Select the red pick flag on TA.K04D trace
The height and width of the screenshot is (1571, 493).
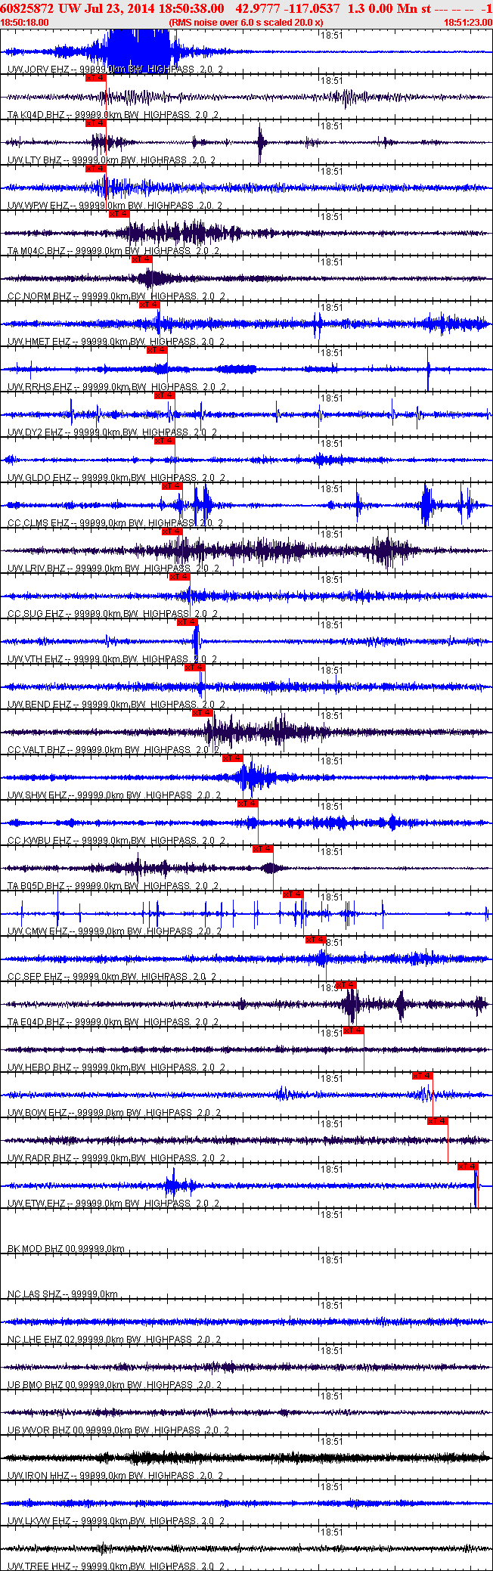click(96, 77)
